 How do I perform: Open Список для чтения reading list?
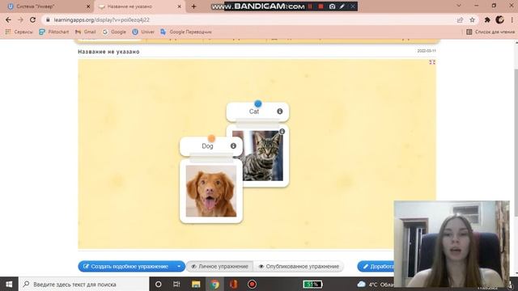[490, 32]
